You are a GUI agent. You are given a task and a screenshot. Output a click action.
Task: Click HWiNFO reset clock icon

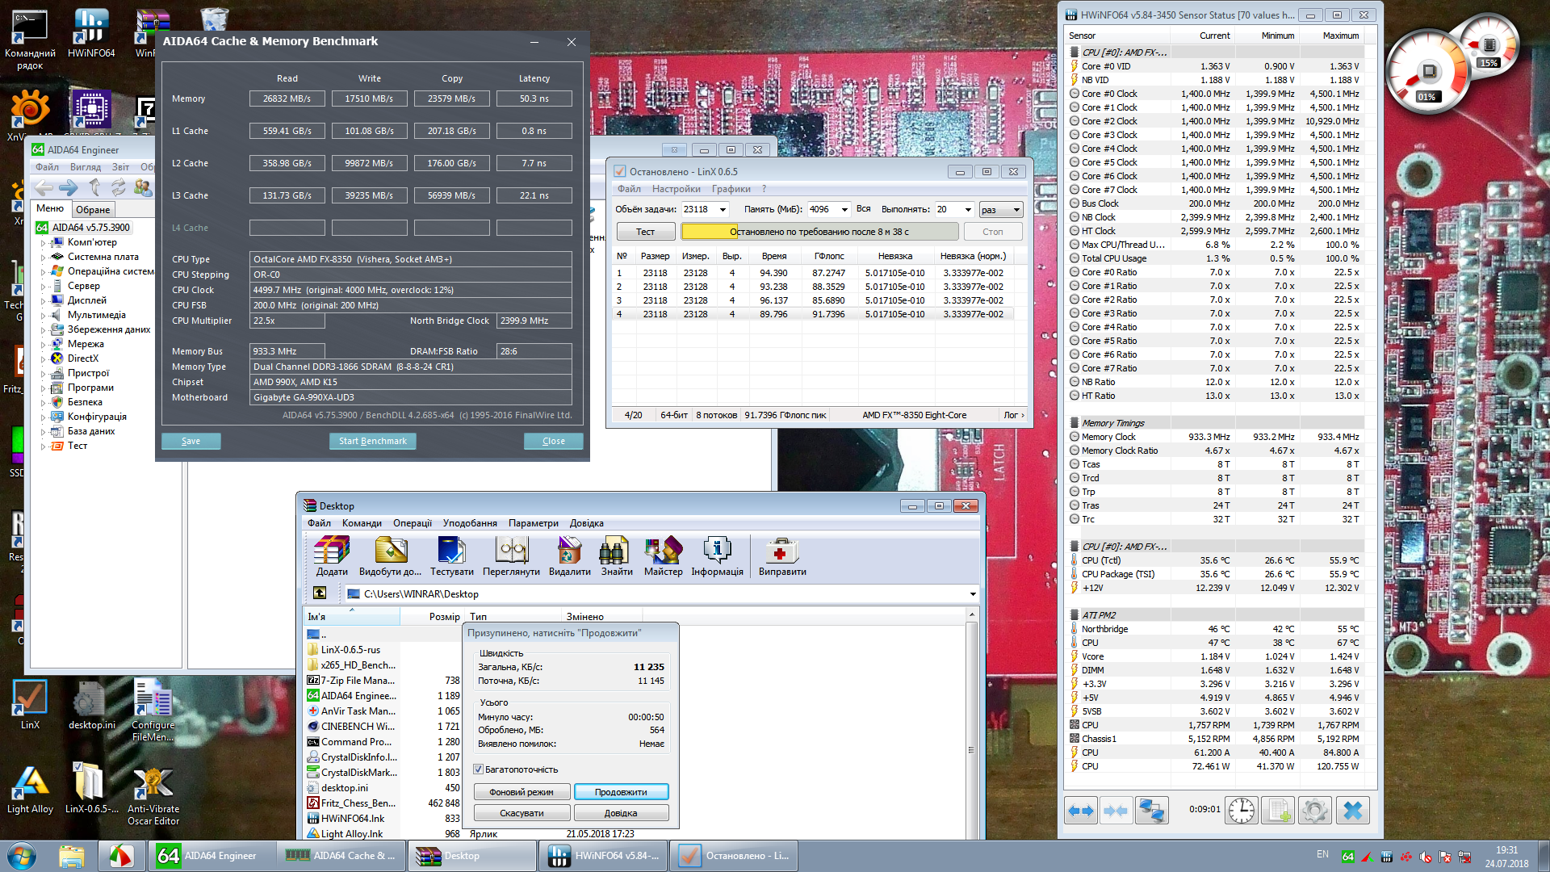(x=1241, y=810)
